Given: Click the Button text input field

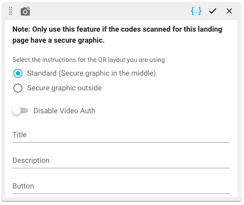Looking at the screenshot, I should (121, 186).
